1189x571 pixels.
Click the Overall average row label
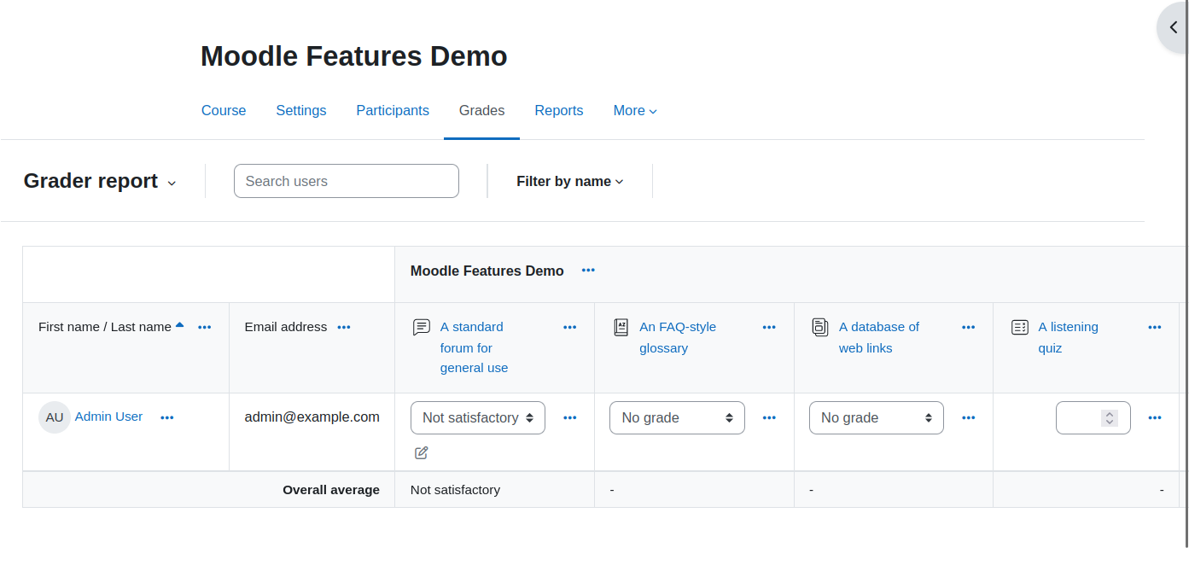331,490
